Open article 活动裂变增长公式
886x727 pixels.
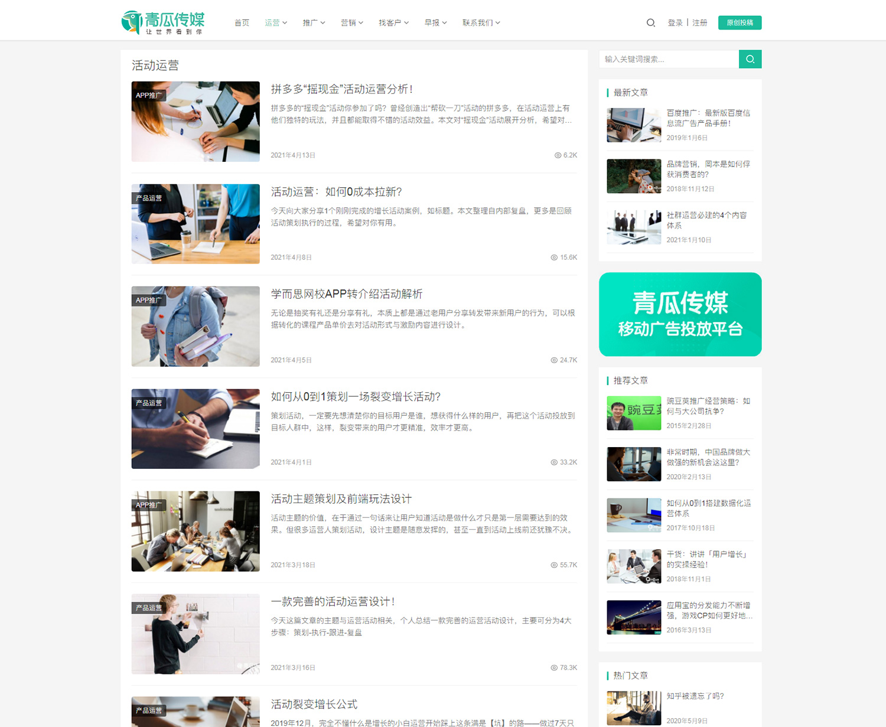pyautogui.click(x=314, y=705)
